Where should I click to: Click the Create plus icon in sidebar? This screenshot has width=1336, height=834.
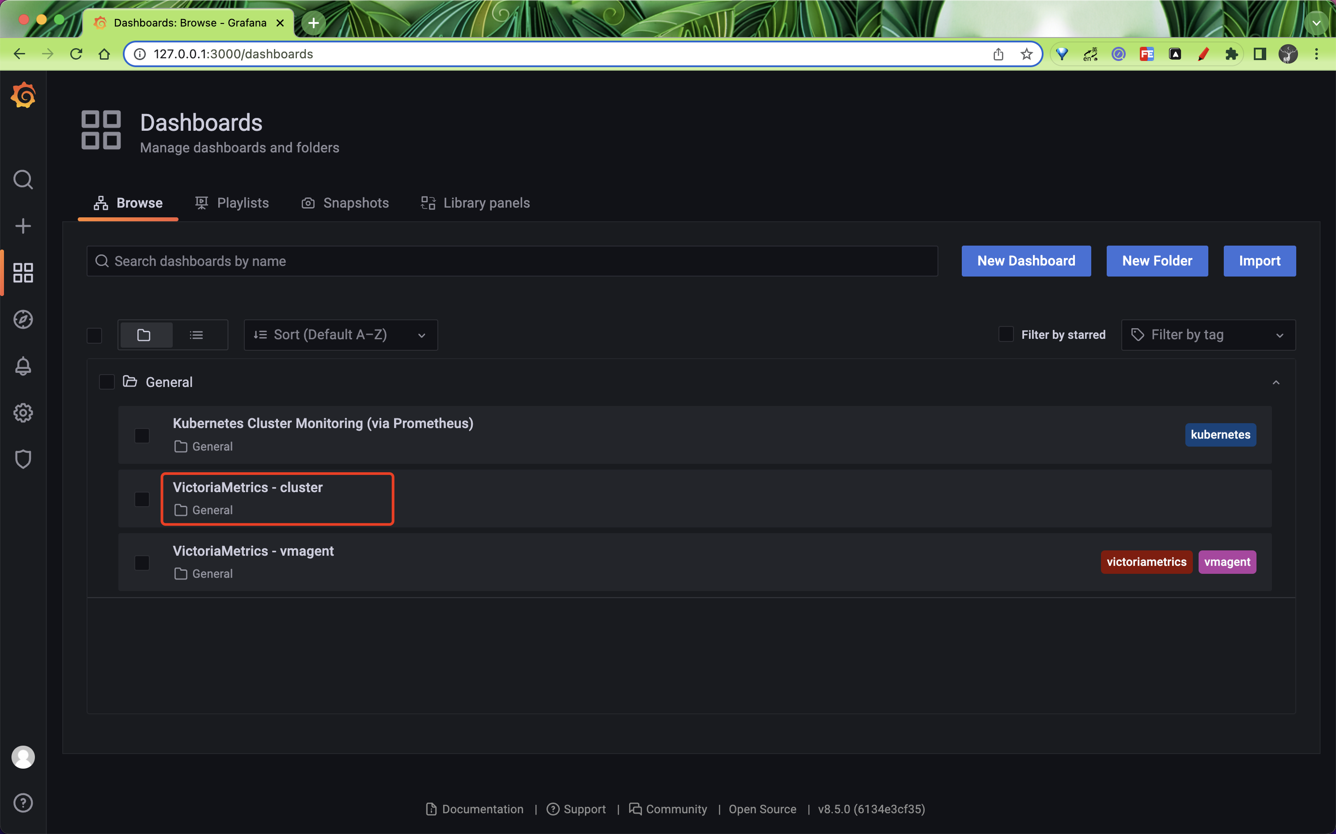click(x=23, y=226)
